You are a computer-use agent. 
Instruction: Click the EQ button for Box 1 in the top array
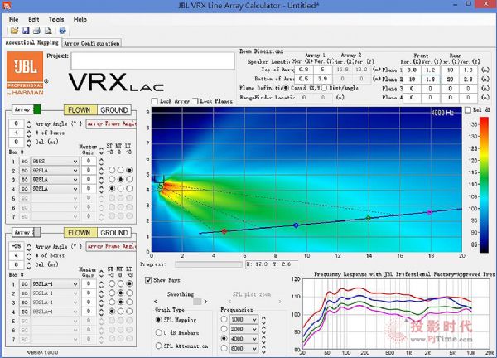22,162
